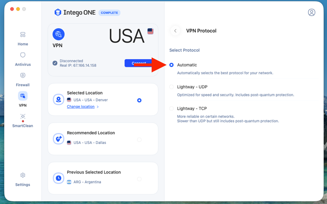Viewport: 327px width, 204px height.
Task: Open the Change location link
Action: pyautogui.click(x=81, y=107)
